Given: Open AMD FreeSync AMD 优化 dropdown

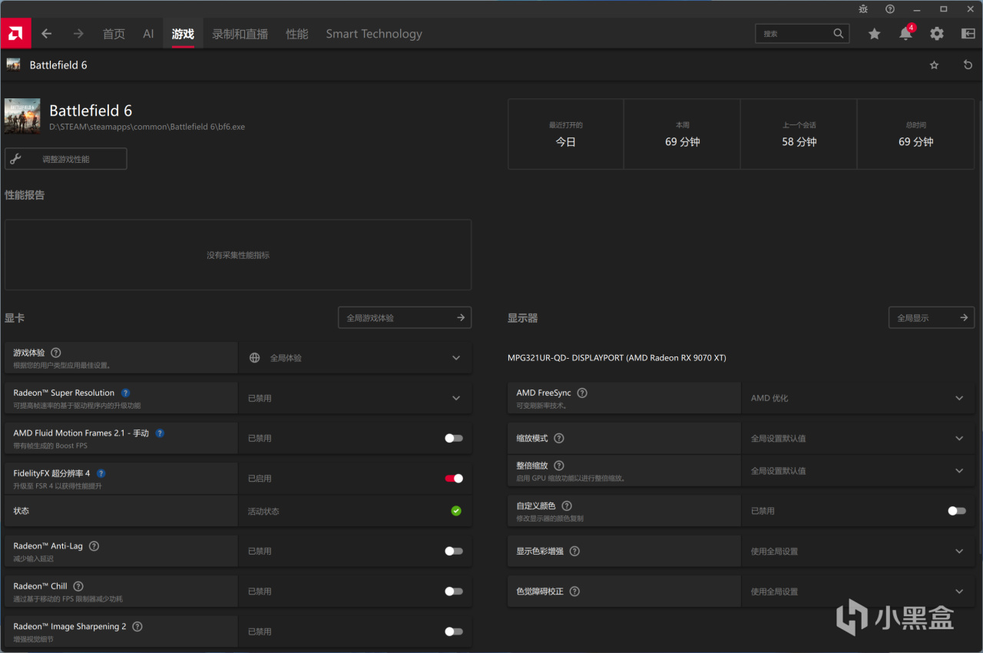Looking at the screenshot, I should (858, 398).
